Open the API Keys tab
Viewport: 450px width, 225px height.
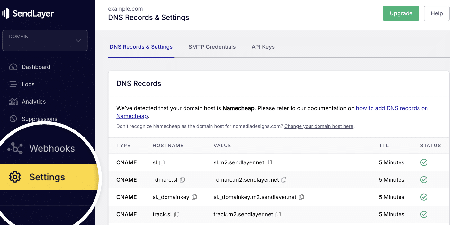click(263, 47)
